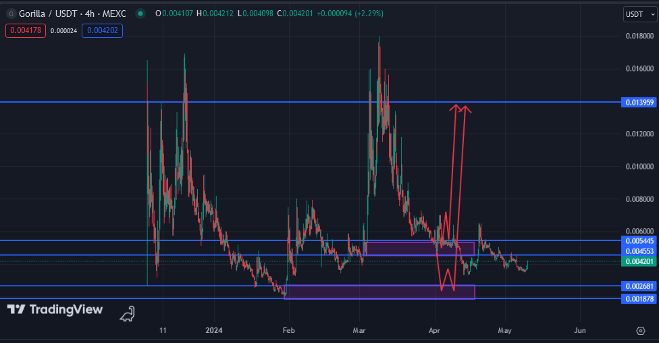Open the USDT currency dropdown
659x343 pixels.
(640, 14)
